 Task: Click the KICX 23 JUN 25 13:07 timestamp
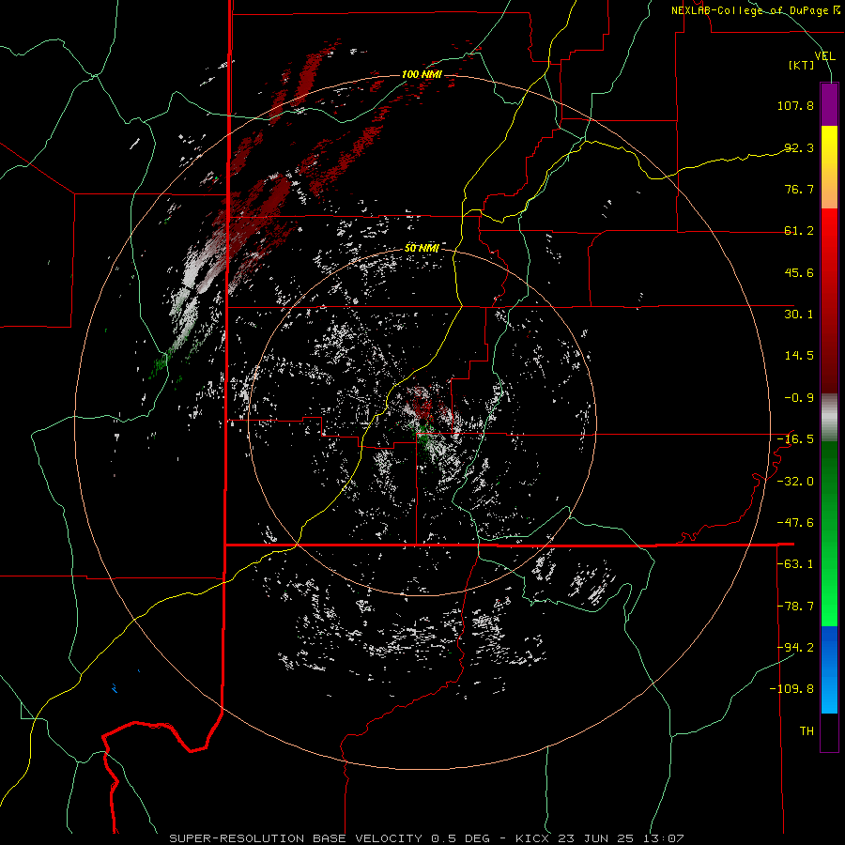600,838
